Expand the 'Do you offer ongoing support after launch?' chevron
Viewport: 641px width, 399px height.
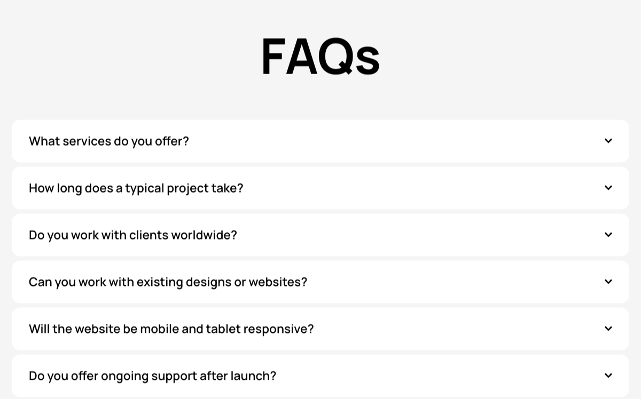(x=608, y=376)
